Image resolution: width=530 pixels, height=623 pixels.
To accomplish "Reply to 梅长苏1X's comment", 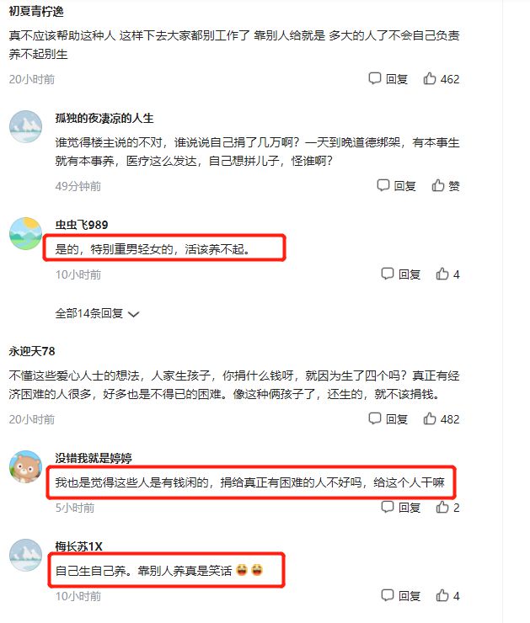I will coord(400,595).
